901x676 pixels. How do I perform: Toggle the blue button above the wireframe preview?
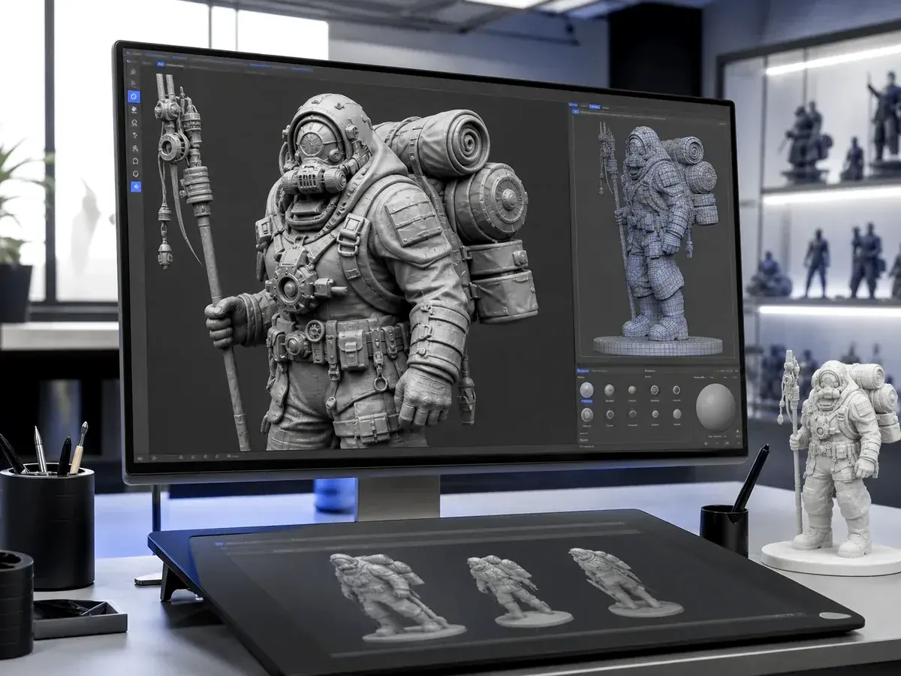click(x=575, y=112)
